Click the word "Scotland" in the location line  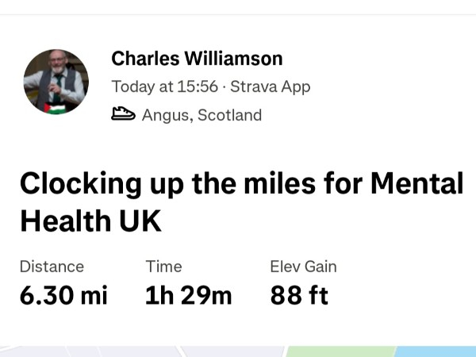(229, 115)
